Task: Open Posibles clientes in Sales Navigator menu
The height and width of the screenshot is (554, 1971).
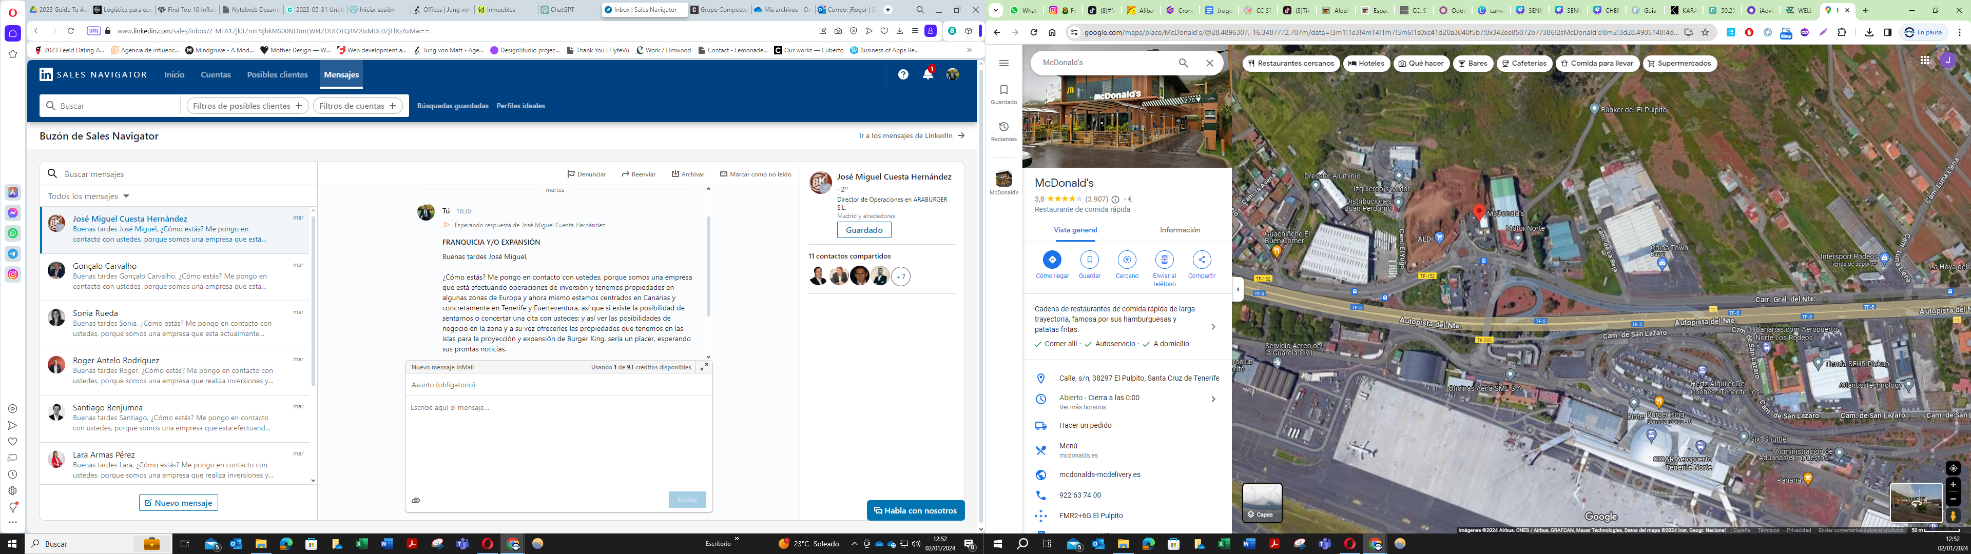Action: (x=277, y=75)
